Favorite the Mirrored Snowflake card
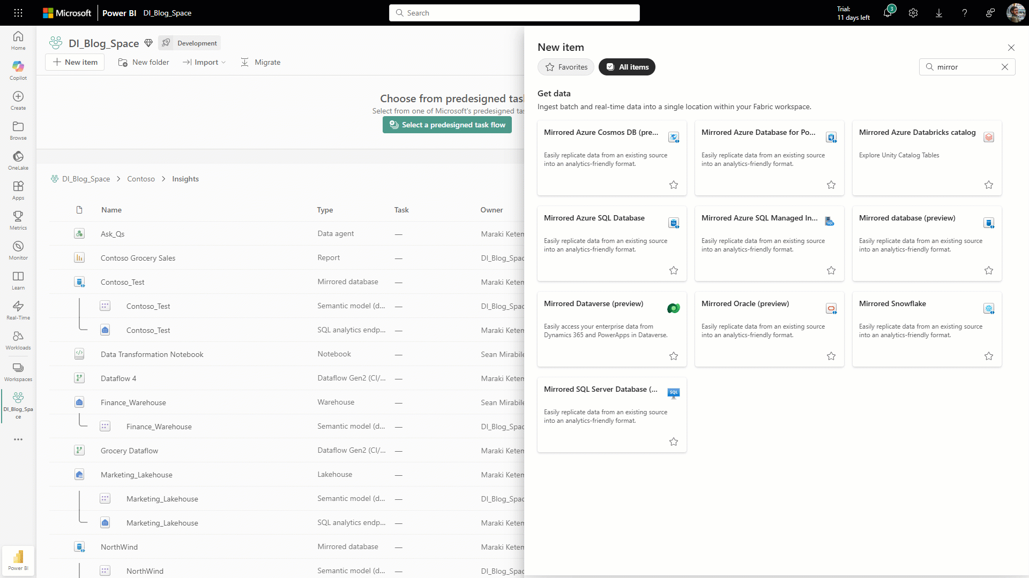This screenshot has width=1029, height=578. point(989,356)
